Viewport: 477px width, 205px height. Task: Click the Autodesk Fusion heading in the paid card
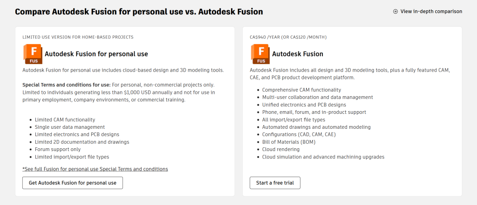pyautogui.click(x=297, y=54)
